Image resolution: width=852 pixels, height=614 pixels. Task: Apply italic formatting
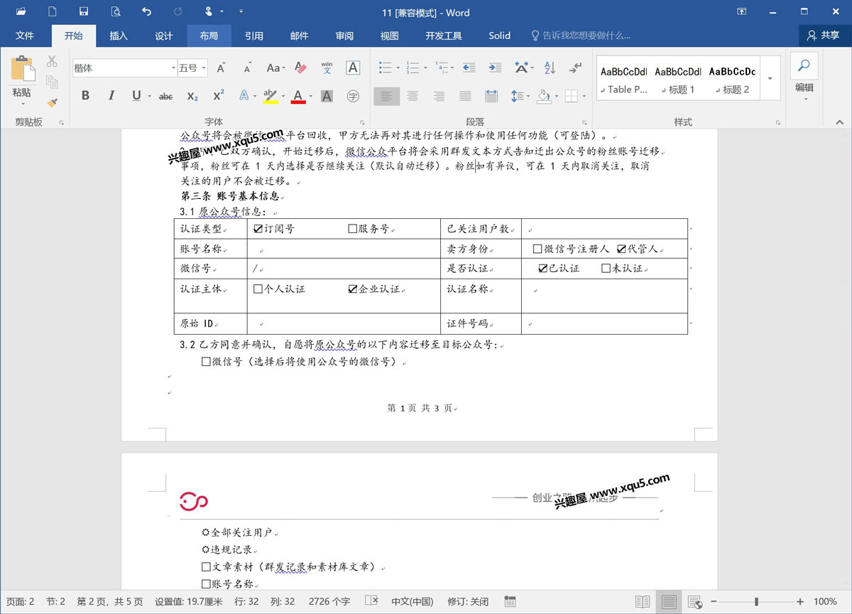[111, 96]
